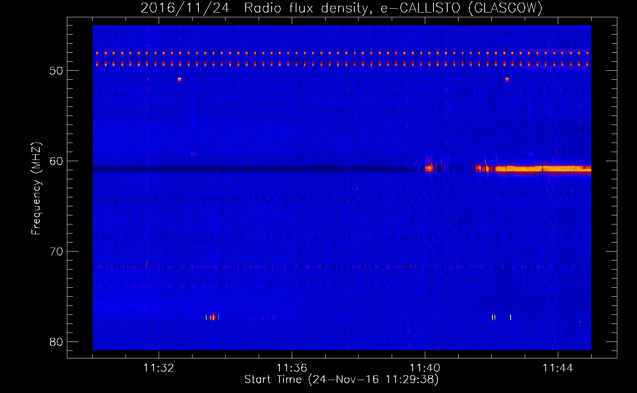The height and width of the screenshot is (393, 637).
Task: Click the "60" frequency tick label
Action: click(x=56, y=161)
